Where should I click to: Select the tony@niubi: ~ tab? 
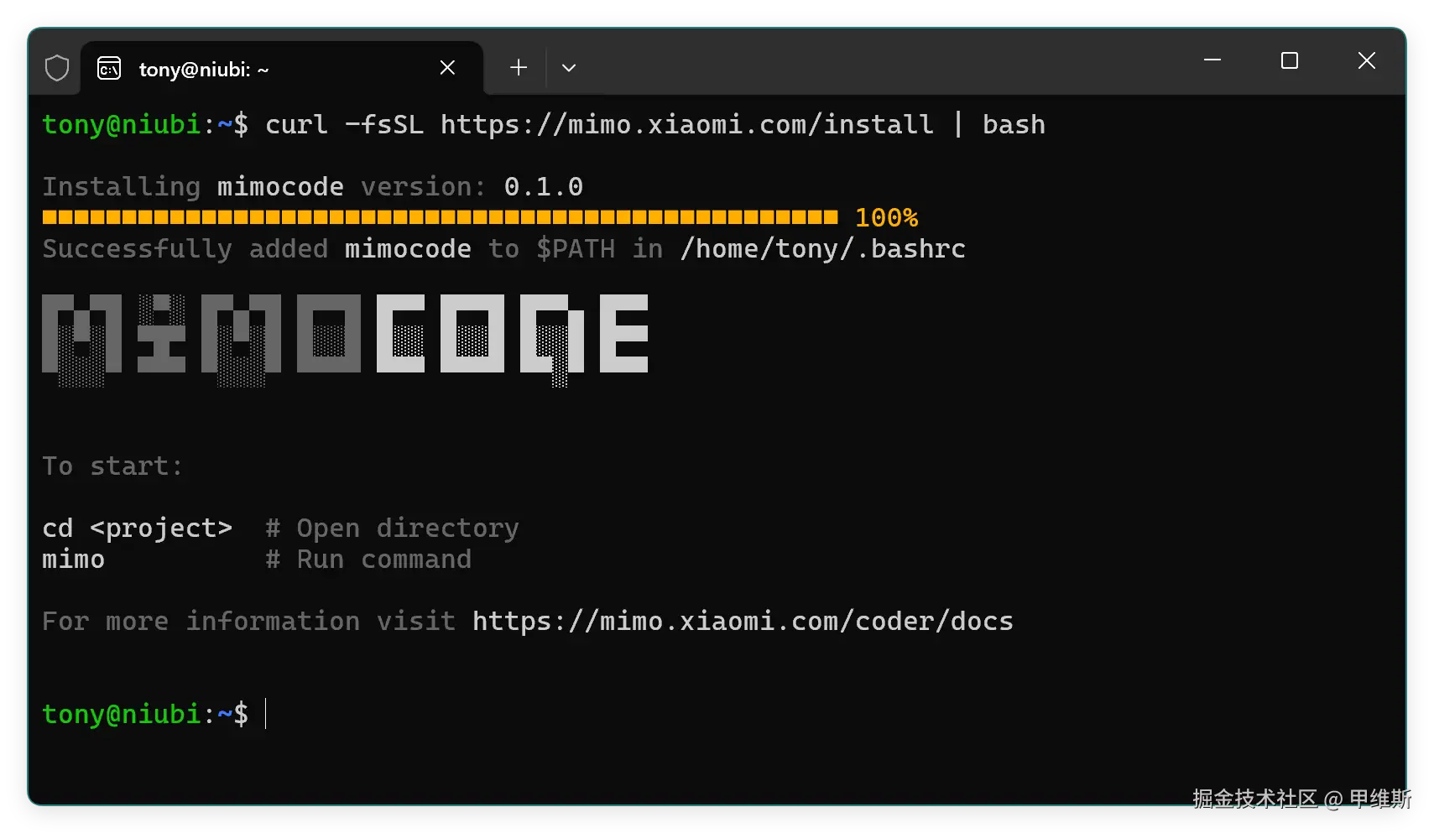point(282,68)
